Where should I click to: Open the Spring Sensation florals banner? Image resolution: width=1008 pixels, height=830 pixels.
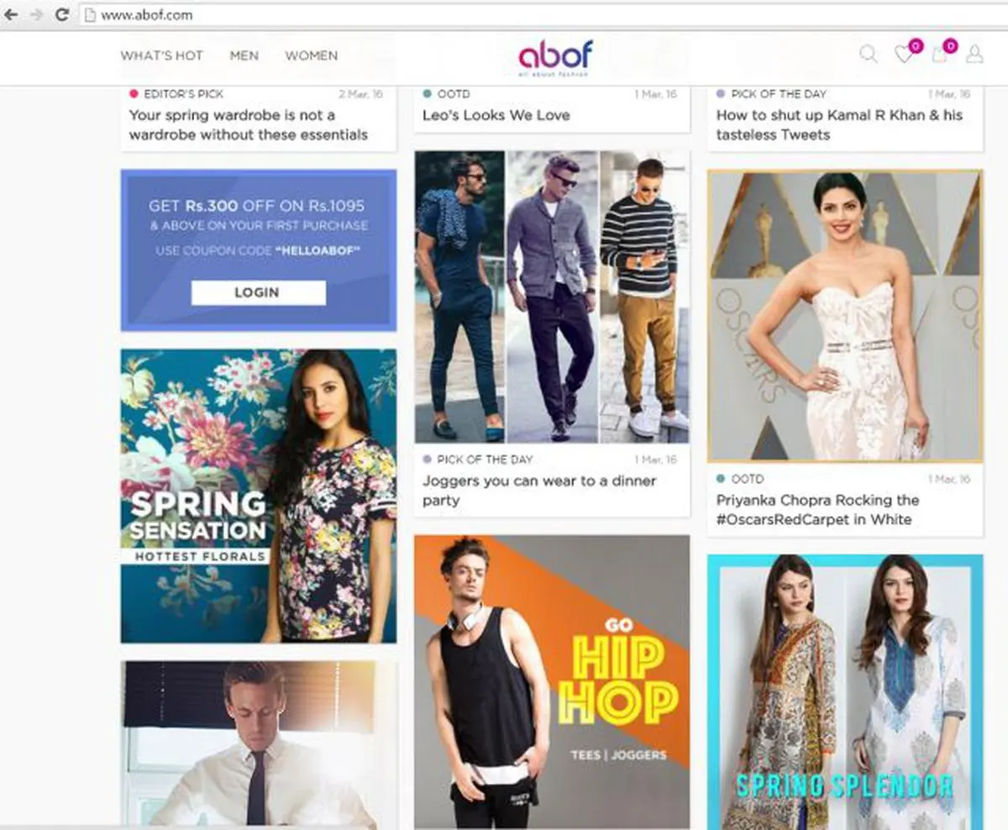pyautogui.click(x=259, y=496)
